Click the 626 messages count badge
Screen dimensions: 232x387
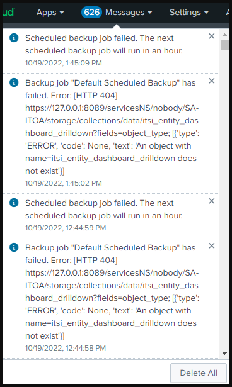coord(91,13)
